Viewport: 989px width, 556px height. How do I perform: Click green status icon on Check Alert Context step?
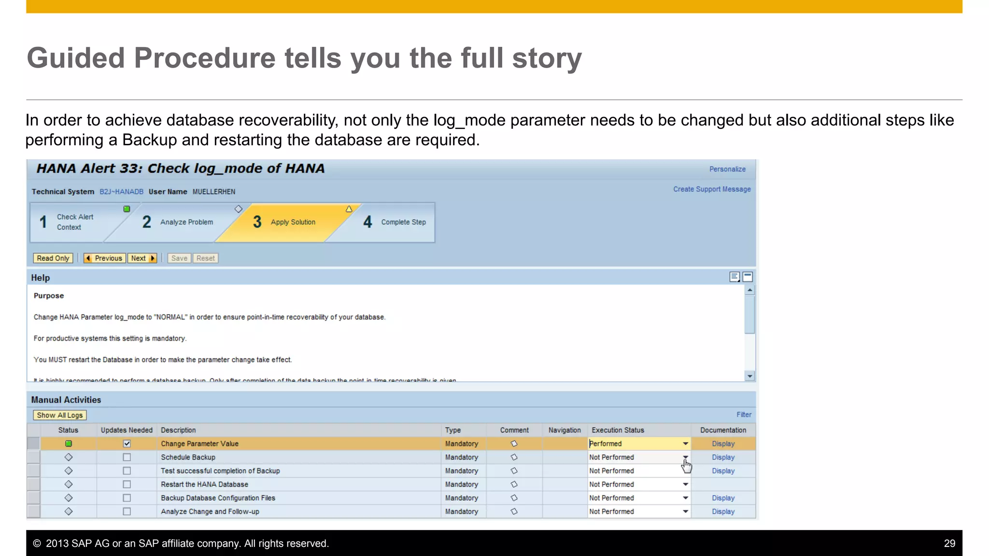coord(127,209)
